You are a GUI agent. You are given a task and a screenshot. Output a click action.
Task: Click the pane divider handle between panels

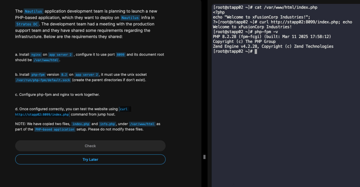point(204,157)
